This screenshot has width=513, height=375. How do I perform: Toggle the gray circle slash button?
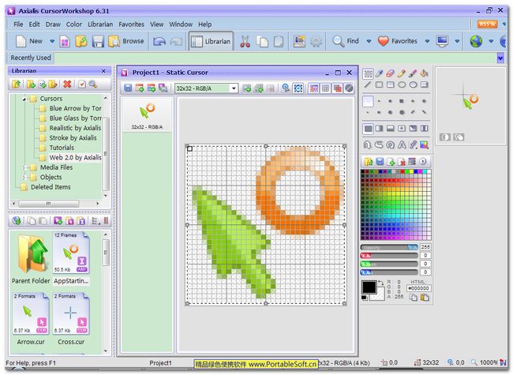point(349,88)
